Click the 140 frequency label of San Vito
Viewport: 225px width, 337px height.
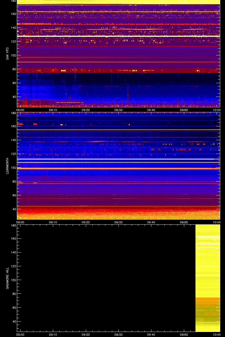click(x=13, y=28)
